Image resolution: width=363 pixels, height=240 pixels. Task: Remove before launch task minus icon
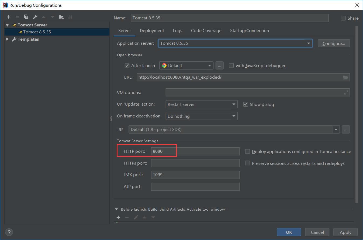click(x=127, y=217)
